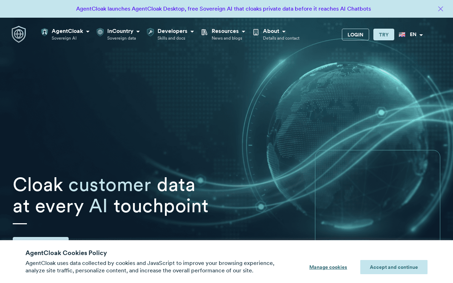Expand the InCountry dropdown arrow
453x283 pixels.
[138, 31]
